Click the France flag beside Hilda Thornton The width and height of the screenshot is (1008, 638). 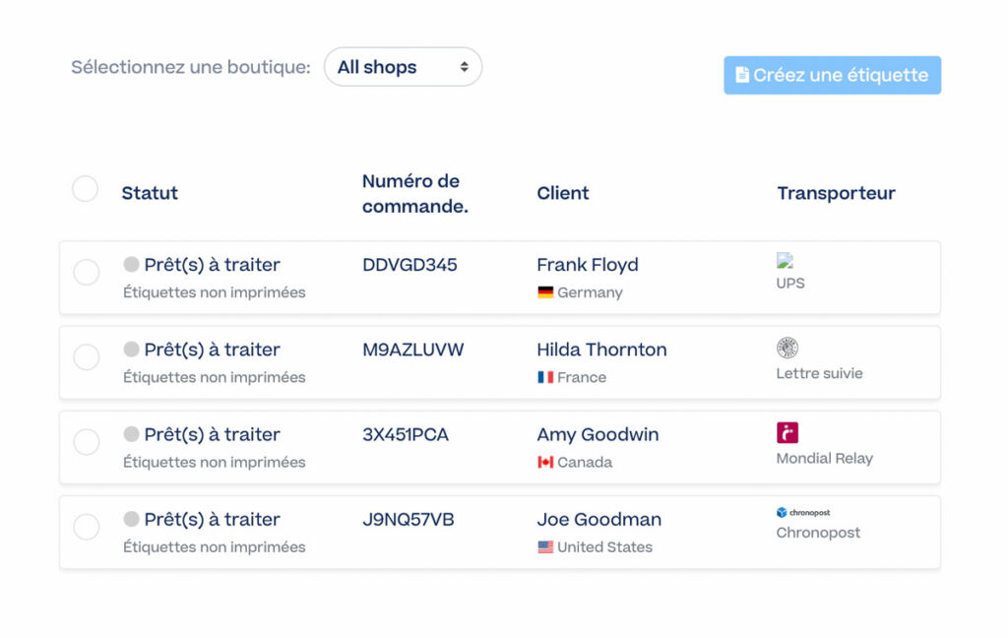coord(547,377)
